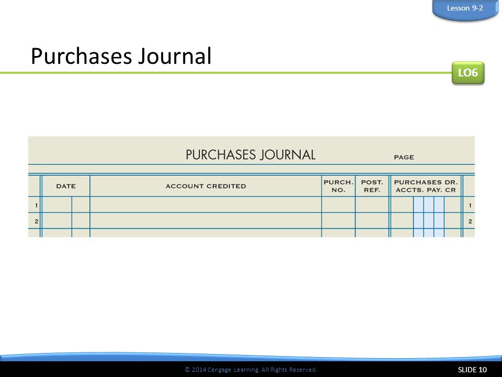Image resolution: width=502 pixels, height=377 pixels.
Task: Click the ACCOUNT CREDITED column header
Action: pyautogui.click(x=206, y=186)
